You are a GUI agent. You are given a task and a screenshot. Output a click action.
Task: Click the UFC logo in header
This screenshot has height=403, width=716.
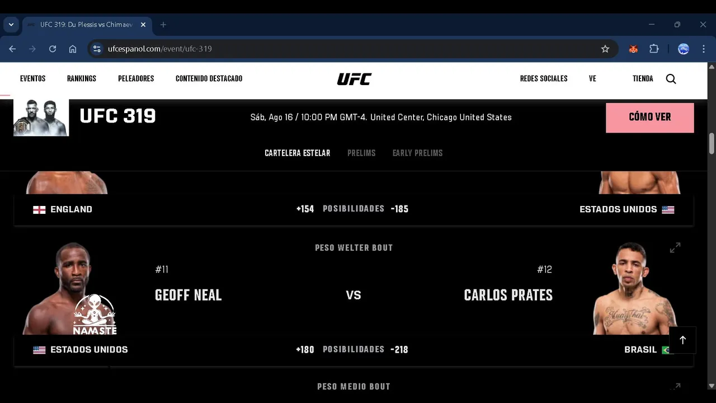tap(354, 79)
